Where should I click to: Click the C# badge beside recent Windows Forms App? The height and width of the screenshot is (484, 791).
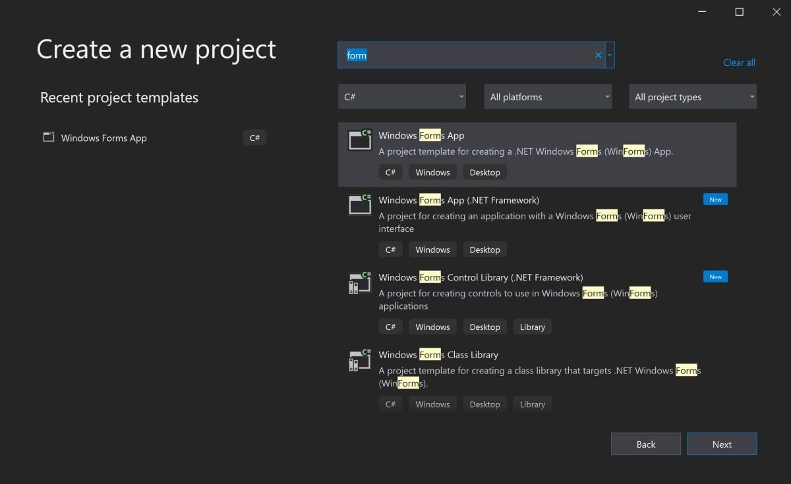point(254,138)
